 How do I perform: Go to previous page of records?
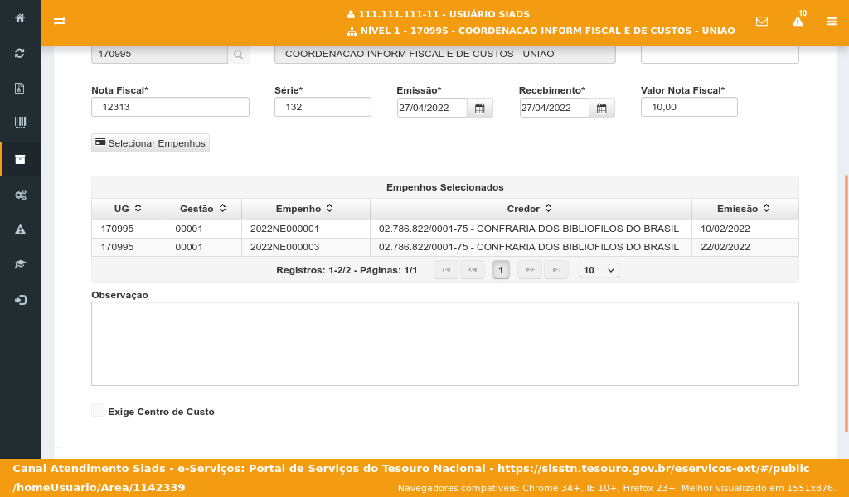point(472,270)
